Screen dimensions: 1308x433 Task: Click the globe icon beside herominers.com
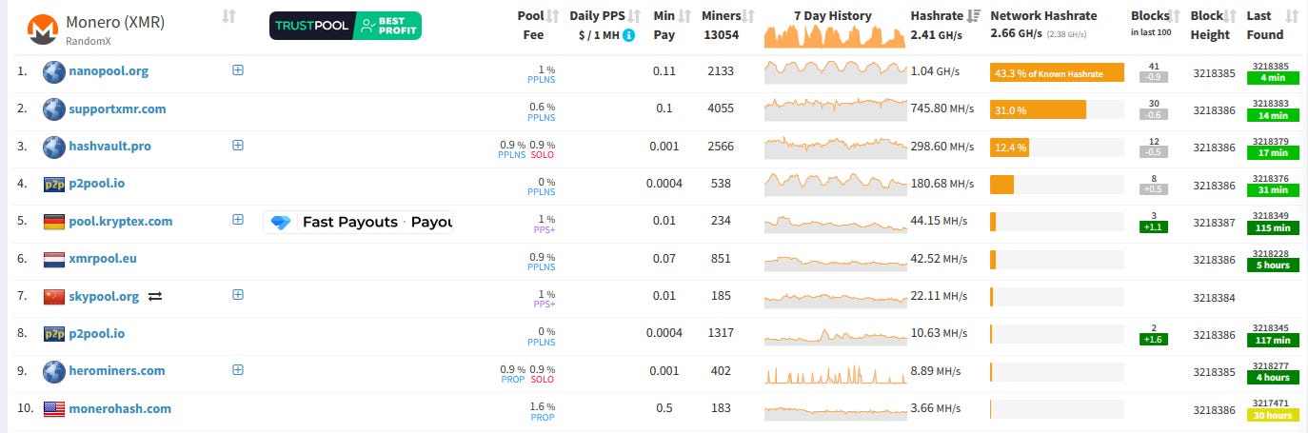pyautogui.click(x=54, y=371)
